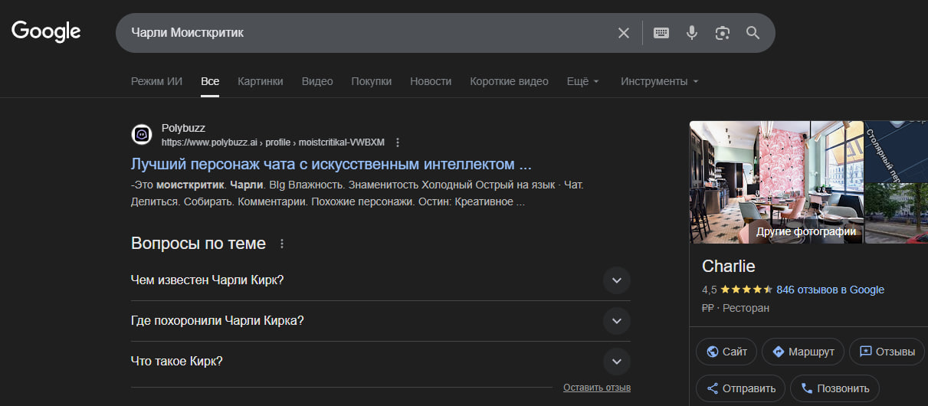
Task: Open three-dot menu next to Вопросы по теме
Action: [x=282, y=244]
